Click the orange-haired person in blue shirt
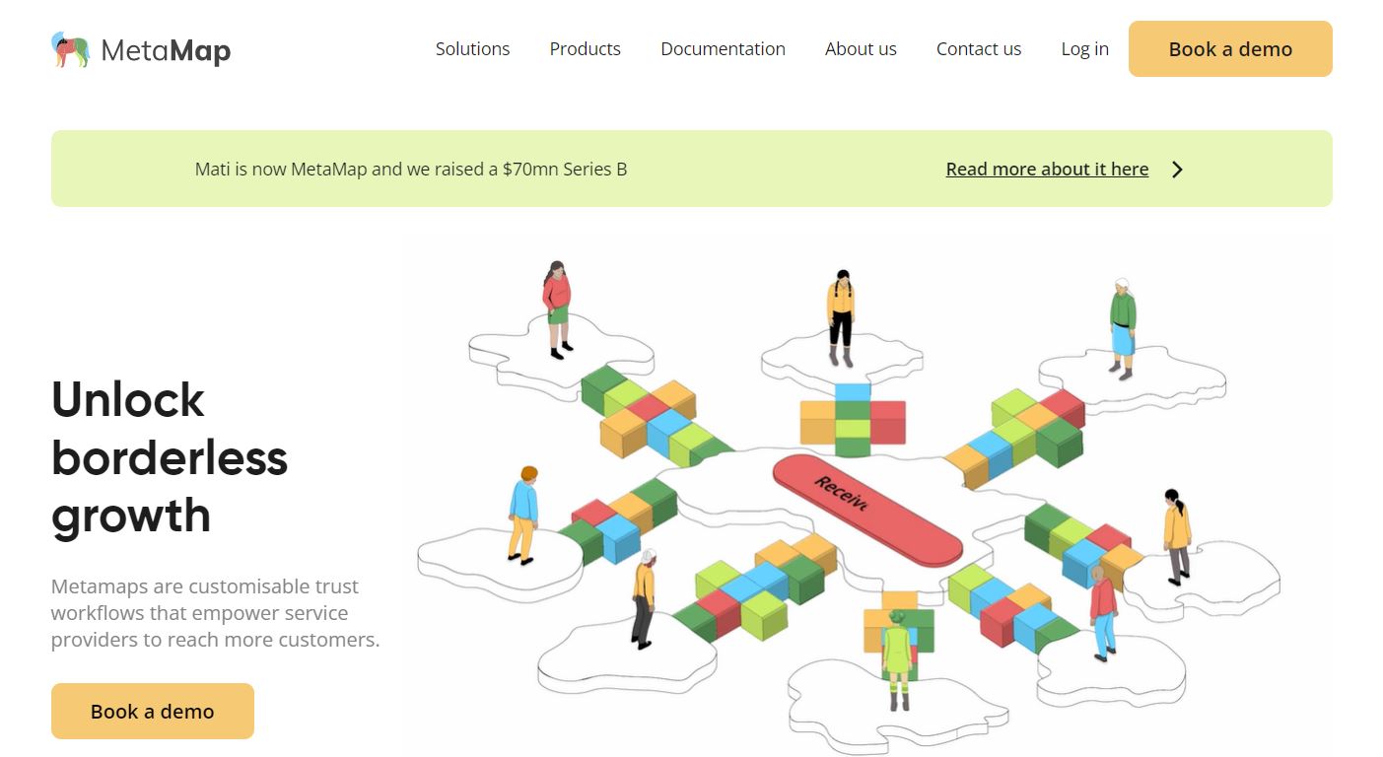This screenshot has height=757, width=1383. click(x=523, y=515)
